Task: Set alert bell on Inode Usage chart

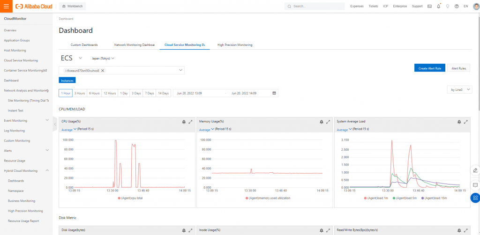Action: 322,230
